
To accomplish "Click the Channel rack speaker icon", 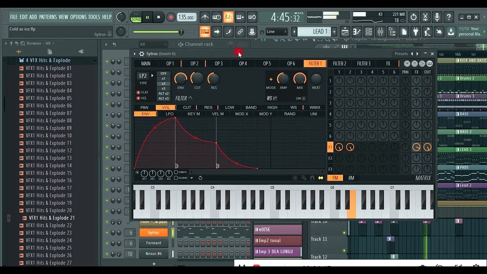I will pyautogui.click(x=181, y=45).
